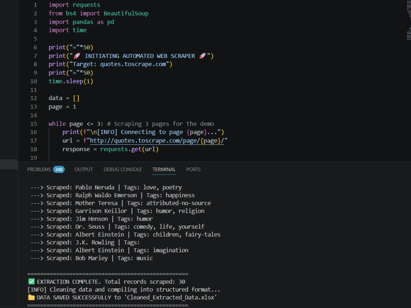Screen dimensions: 411x308
Task: Click the Albert Einstein 'children, fairy-tales' terminal line
Action: 125,234
